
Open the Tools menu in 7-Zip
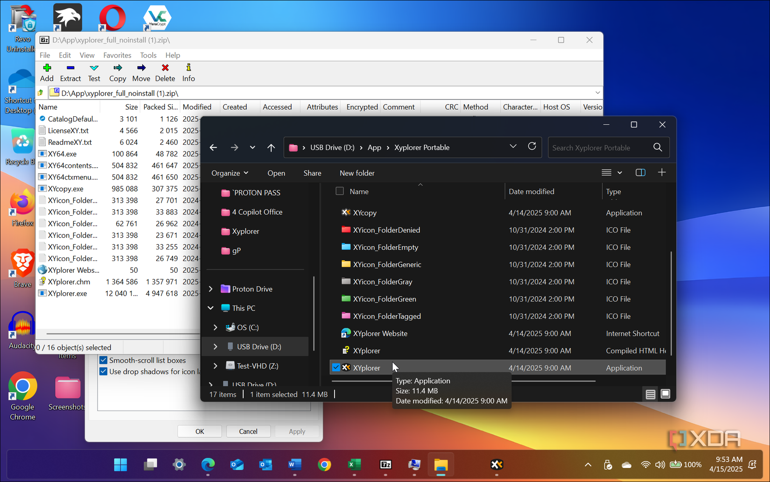pyautogui.click(x=148, y=55)
